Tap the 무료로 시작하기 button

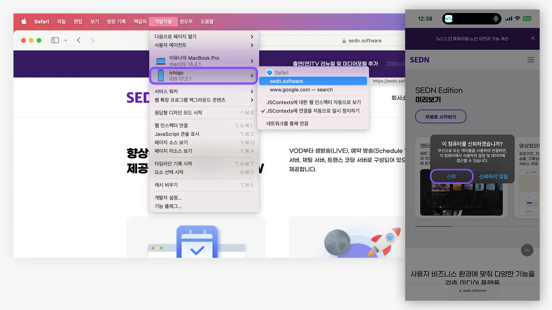point(440,117)
